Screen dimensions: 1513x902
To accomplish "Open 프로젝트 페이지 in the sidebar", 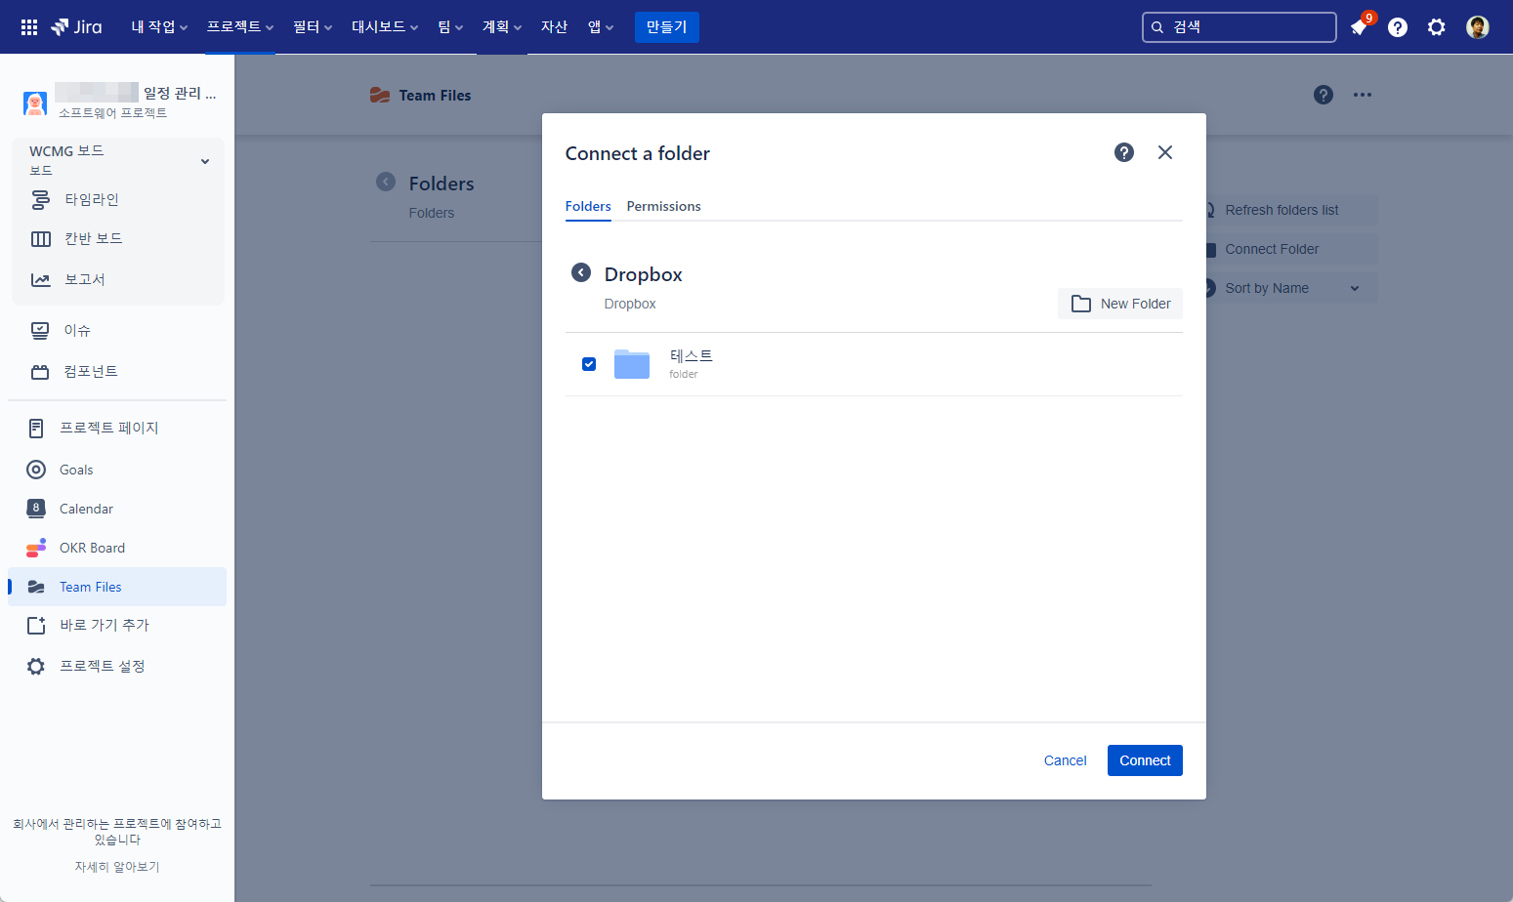I will (x=117, y=428).
